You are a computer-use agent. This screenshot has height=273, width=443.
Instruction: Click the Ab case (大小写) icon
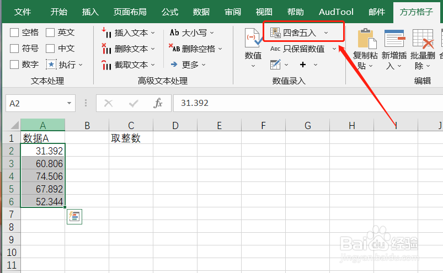pos(174,33)
